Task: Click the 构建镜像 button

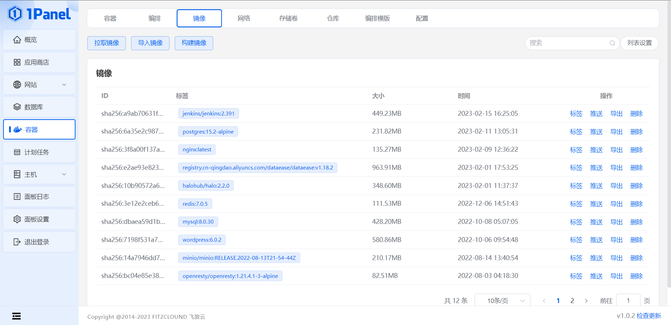Action: pos(194,43)
